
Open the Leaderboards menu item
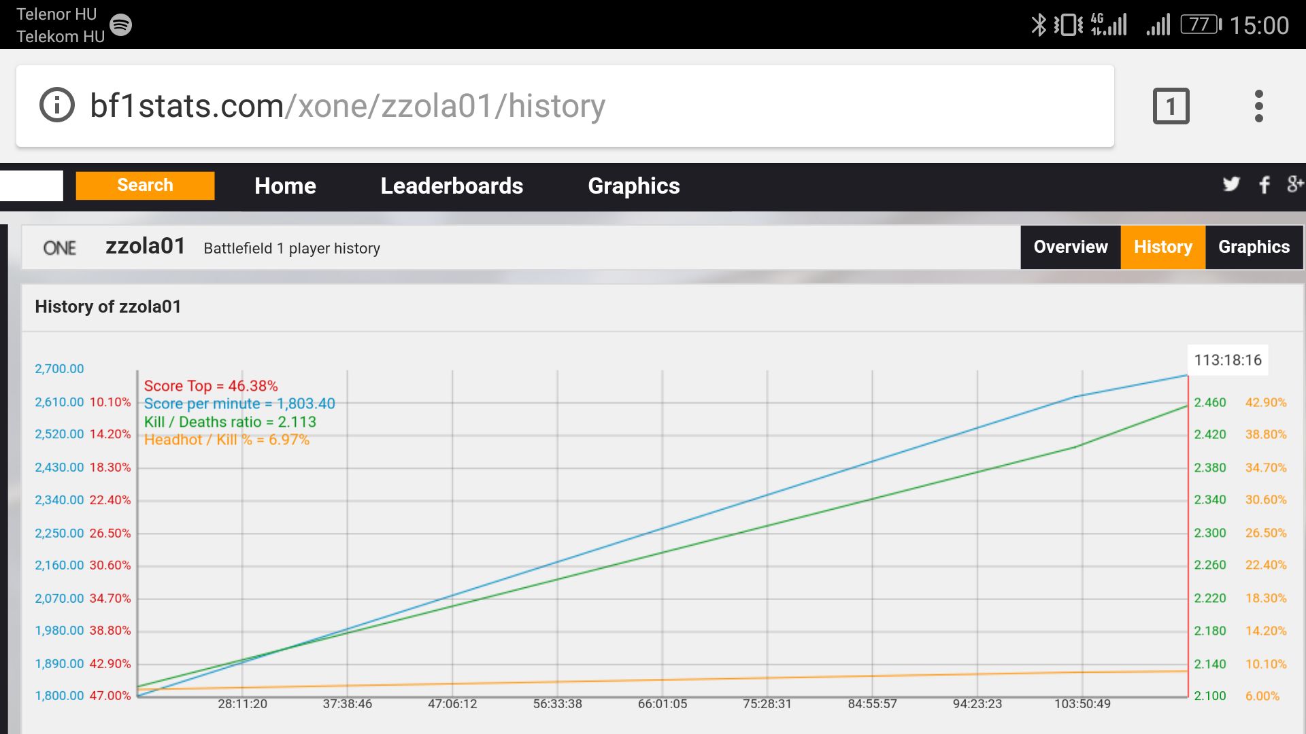[452, 186]
